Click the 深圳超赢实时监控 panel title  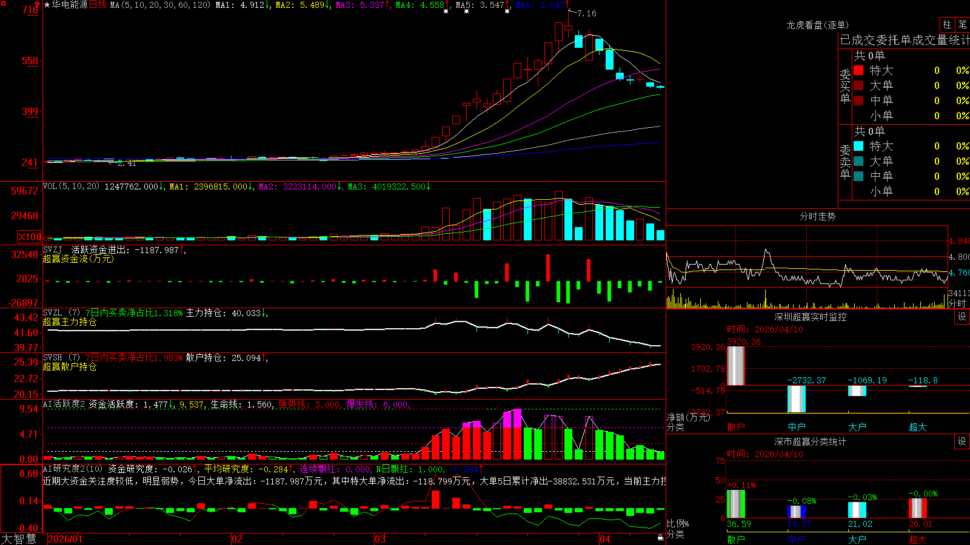pos(811,317)
